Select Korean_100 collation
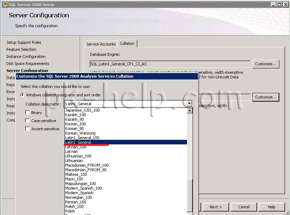This screenshot has width=290, height=215. 126,124
